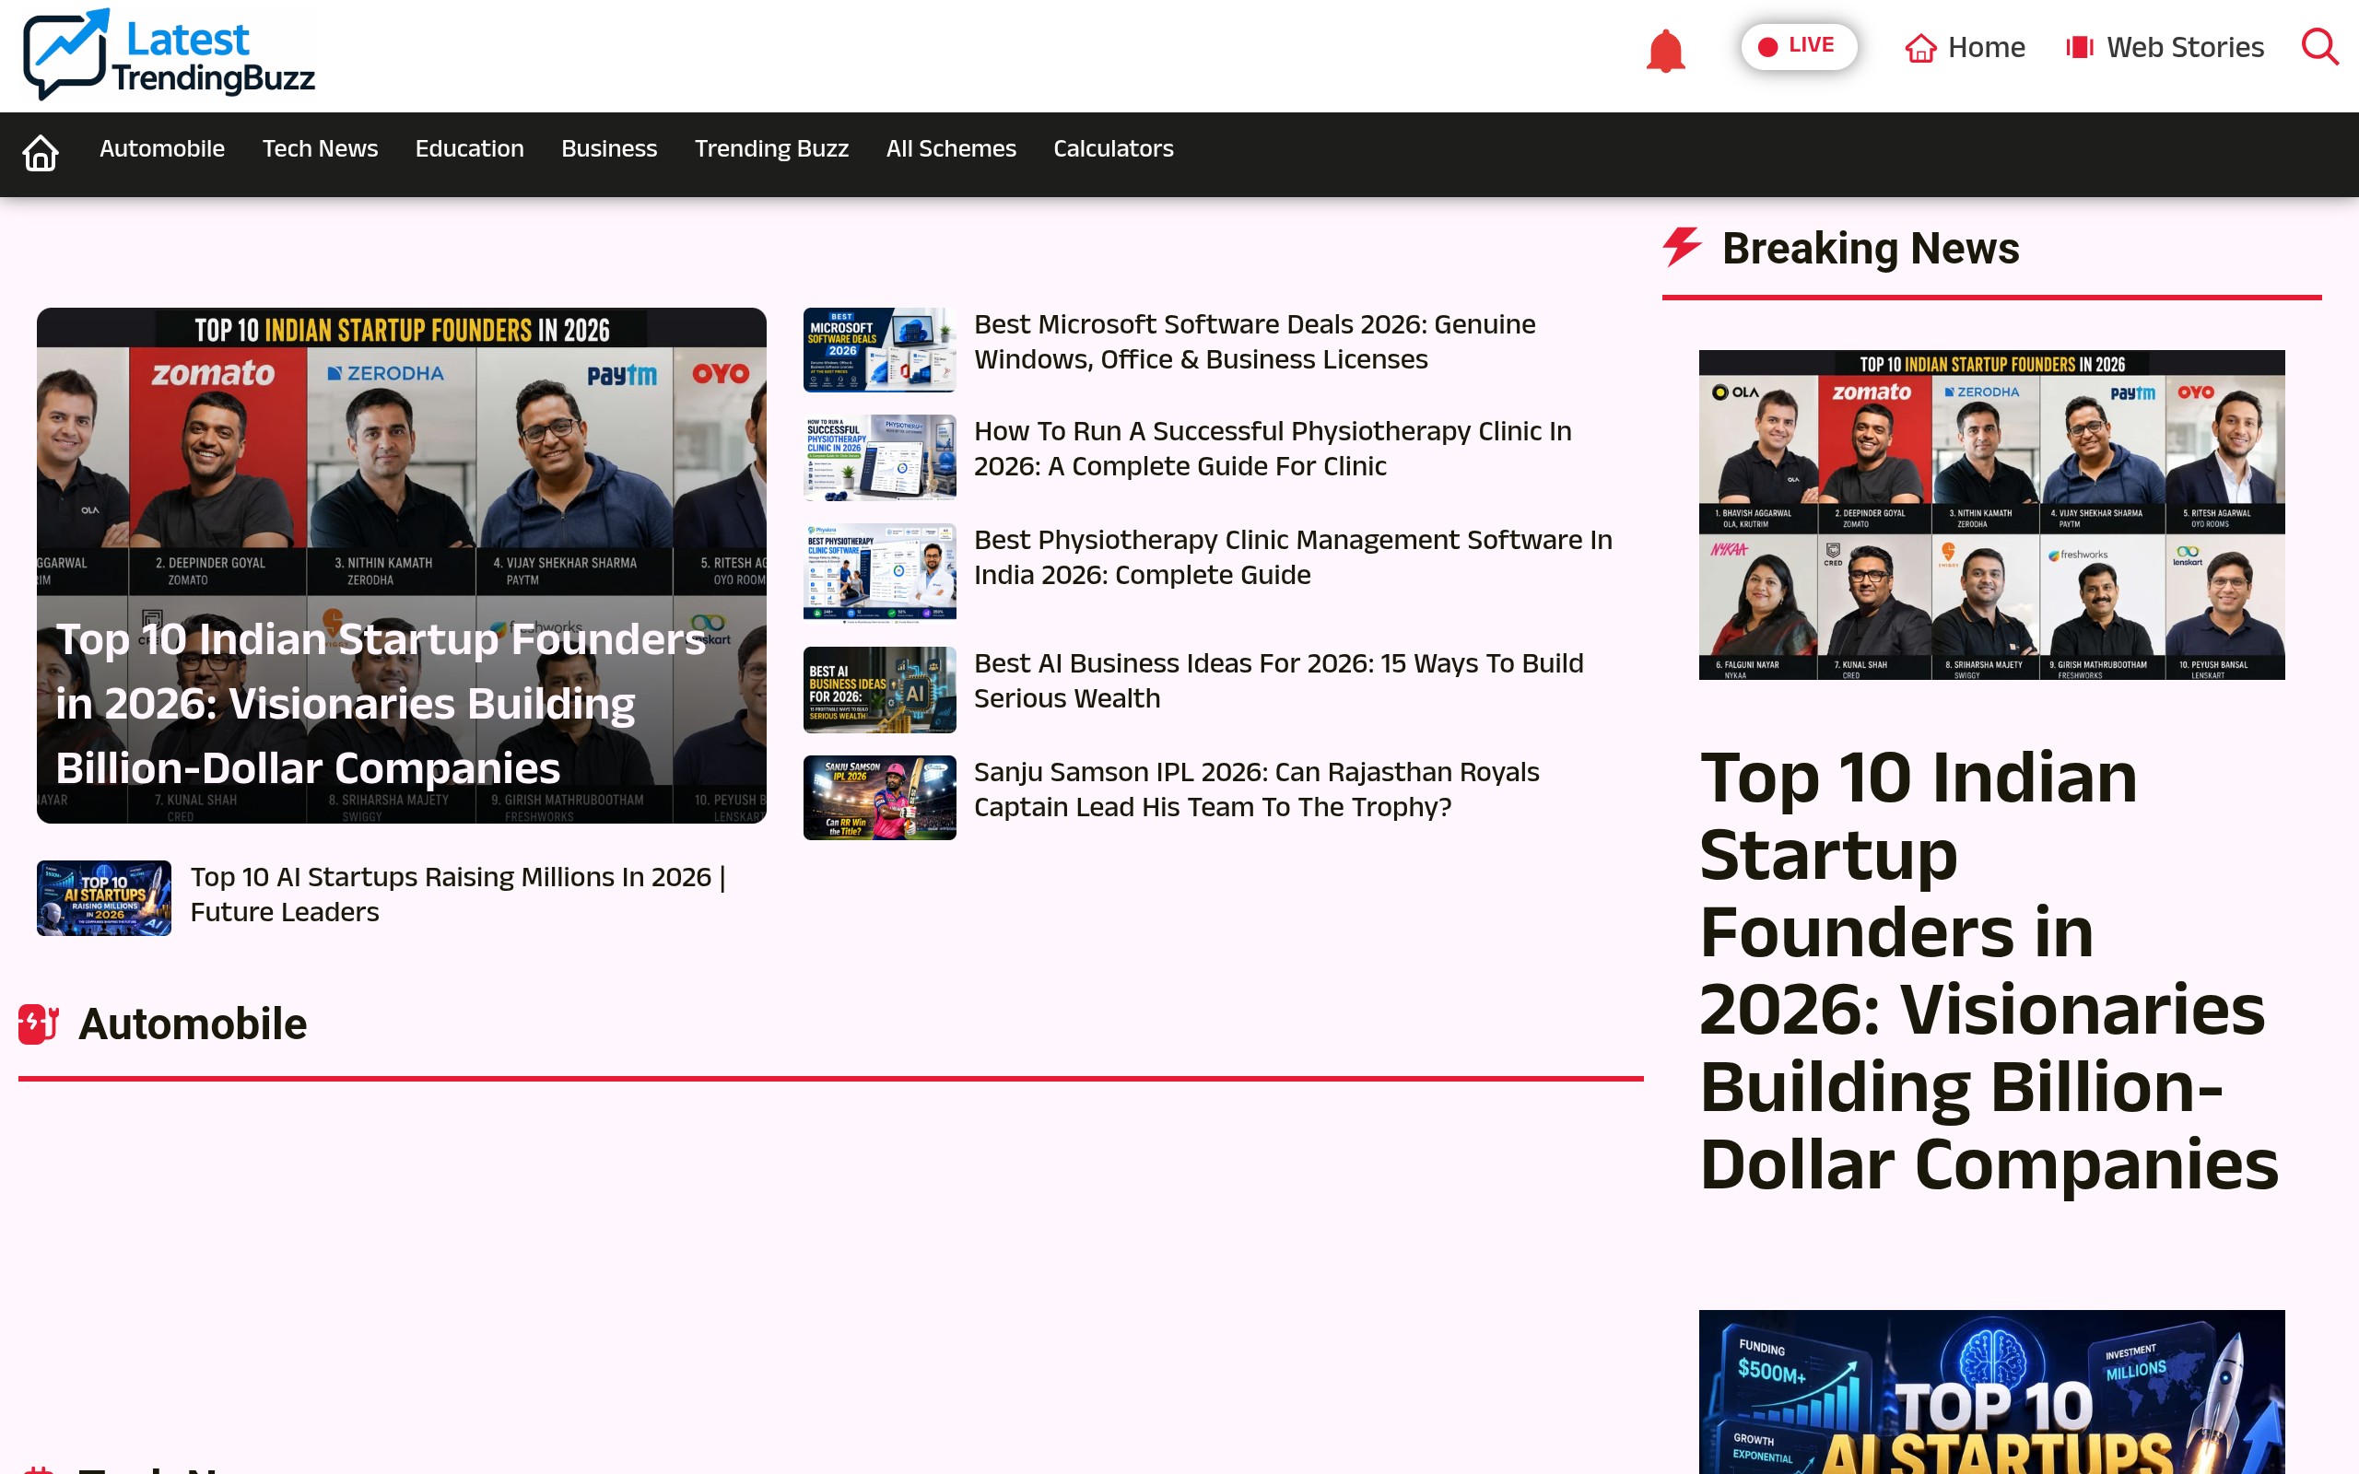
Task: Open notifications via the red bell icon
Action: pyautogui.click(x=1665, y=50)
